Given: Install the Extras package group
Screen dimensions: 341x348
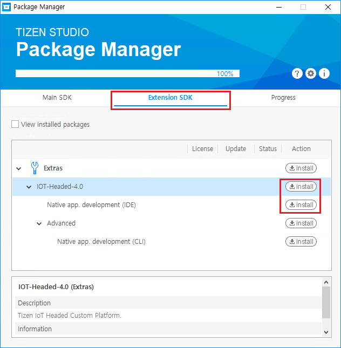Looking at the screenshot, I should pos(301,168).
